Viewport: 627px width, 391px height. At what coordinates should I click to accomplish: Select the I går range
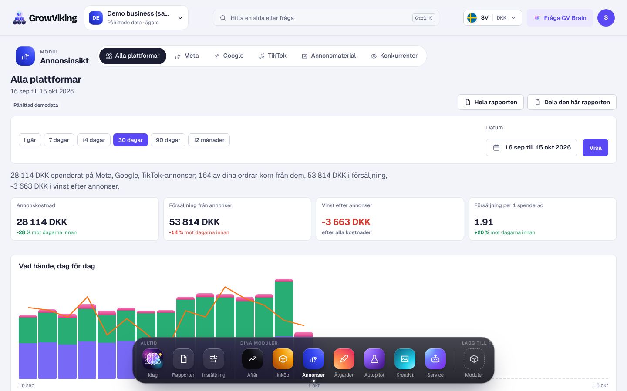click(30, 140)
